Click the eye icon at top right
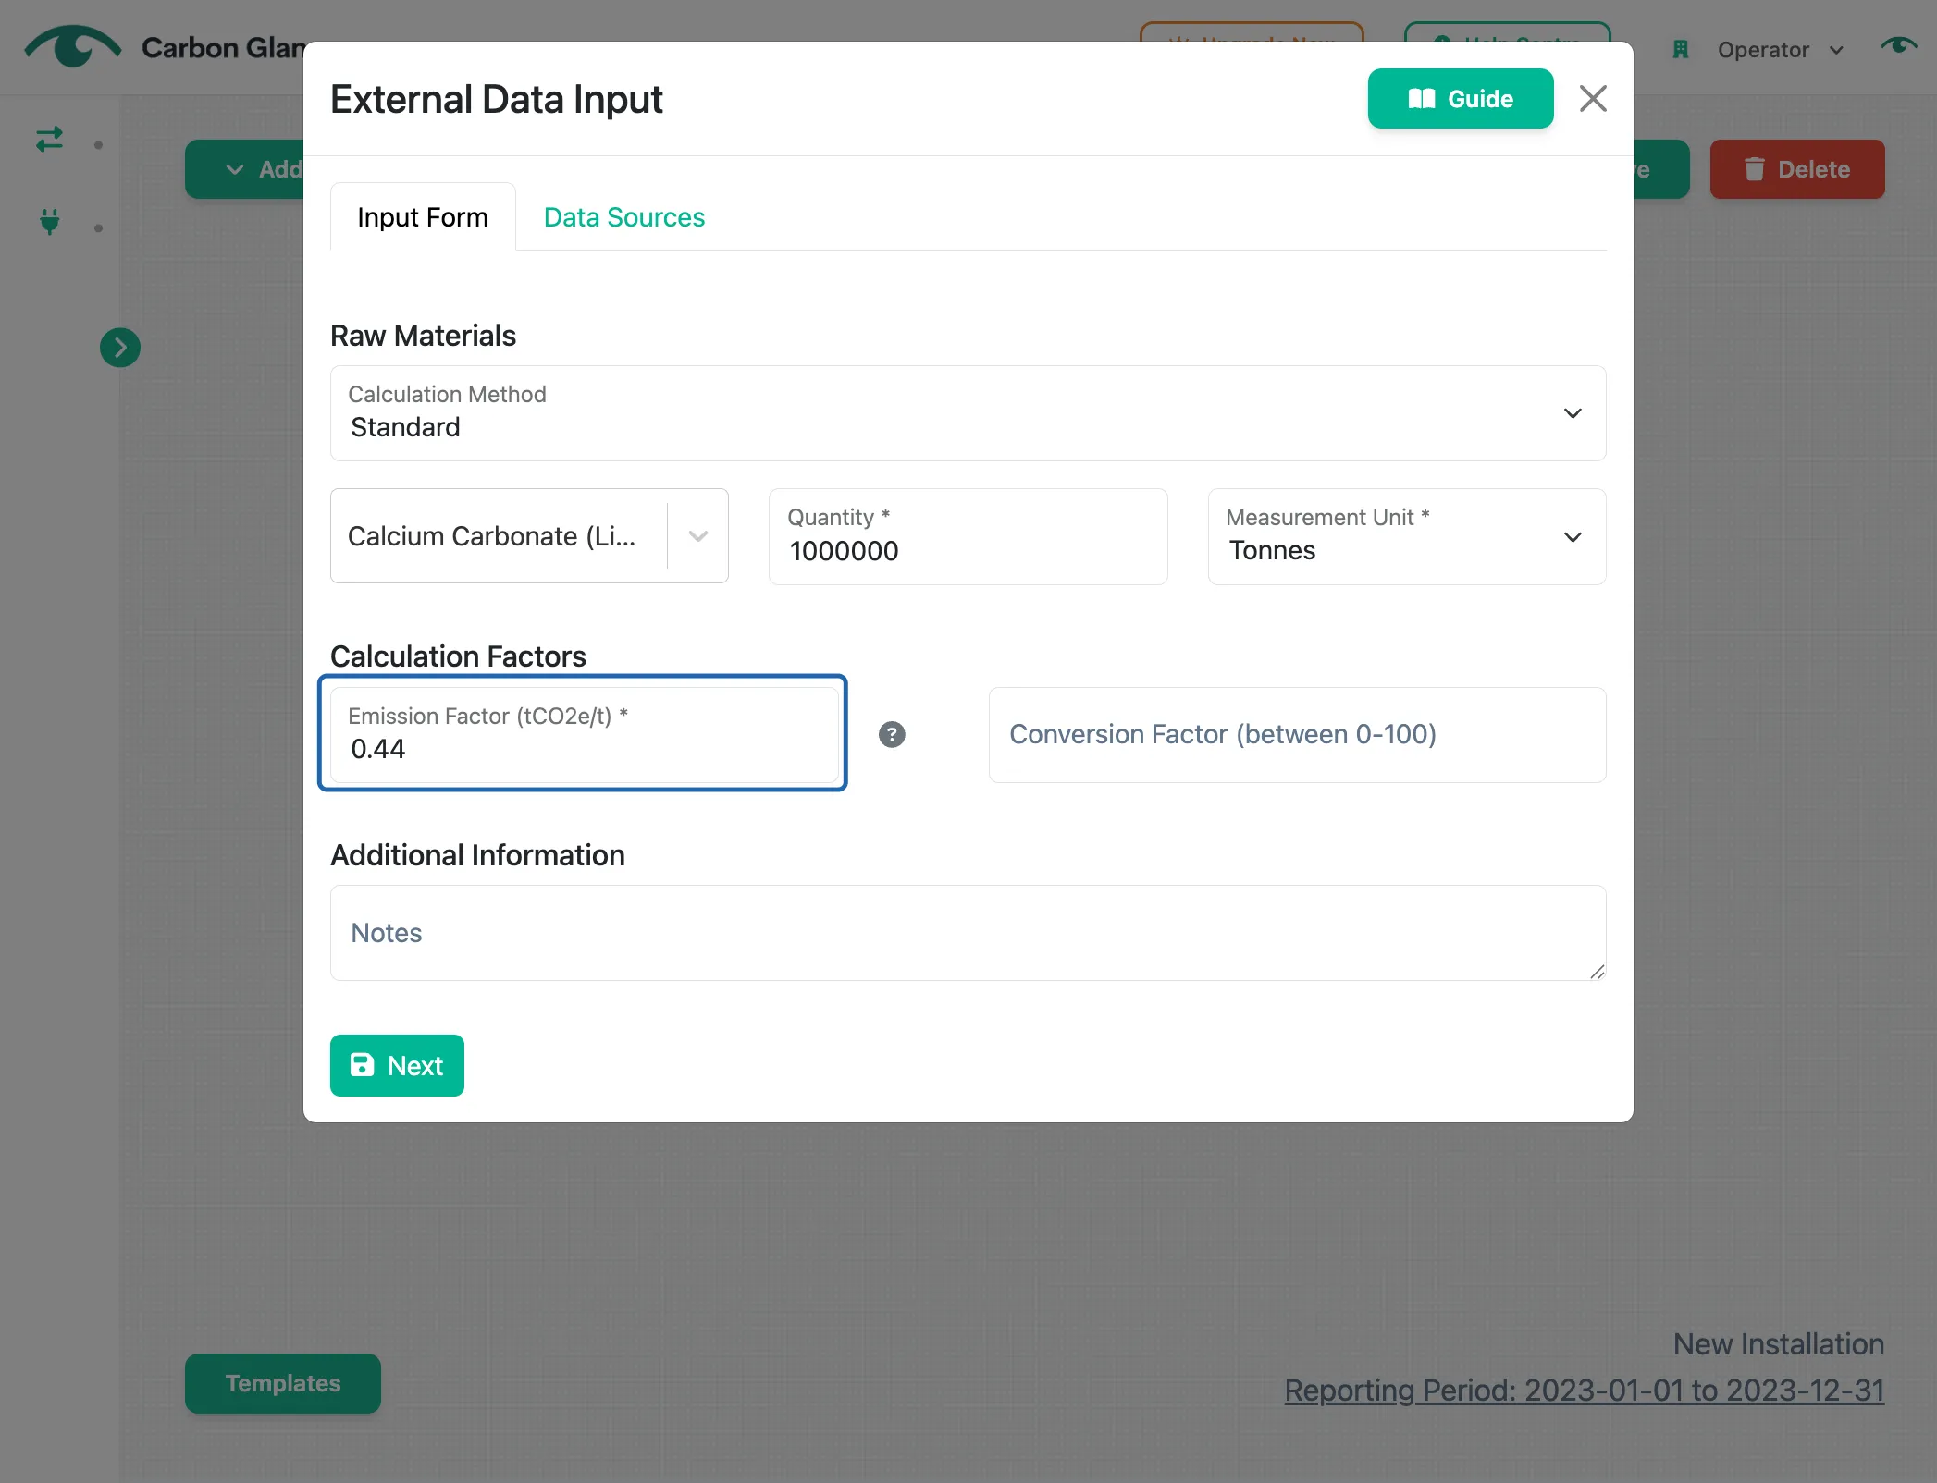1937x1483 pixels. pyautogui.click(x=1898, y=45)
